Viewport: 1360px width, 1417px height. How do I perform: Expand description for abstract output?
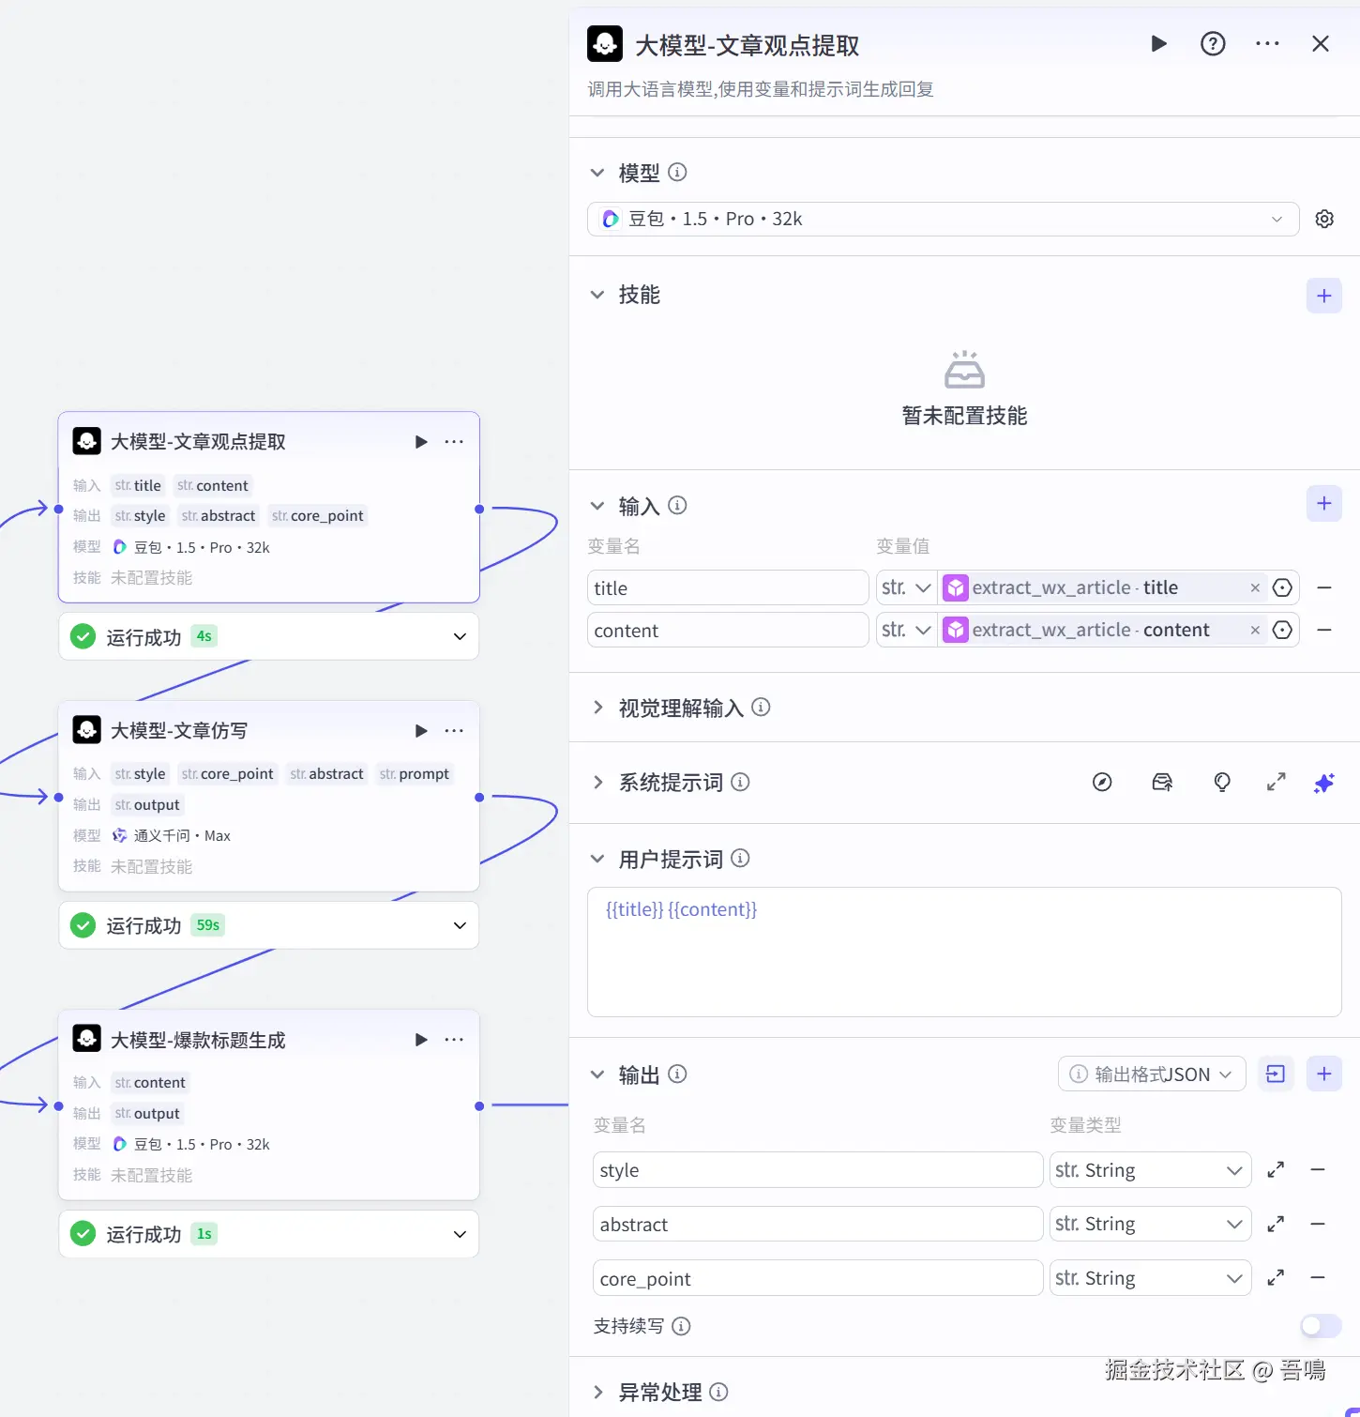(x=1276, y=1224)
